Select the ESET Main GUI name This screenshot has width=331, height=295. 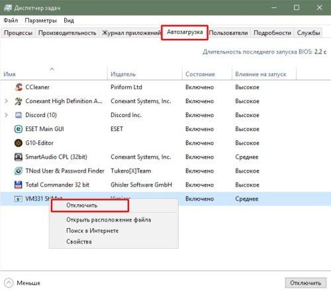click(x=44, y=129)
